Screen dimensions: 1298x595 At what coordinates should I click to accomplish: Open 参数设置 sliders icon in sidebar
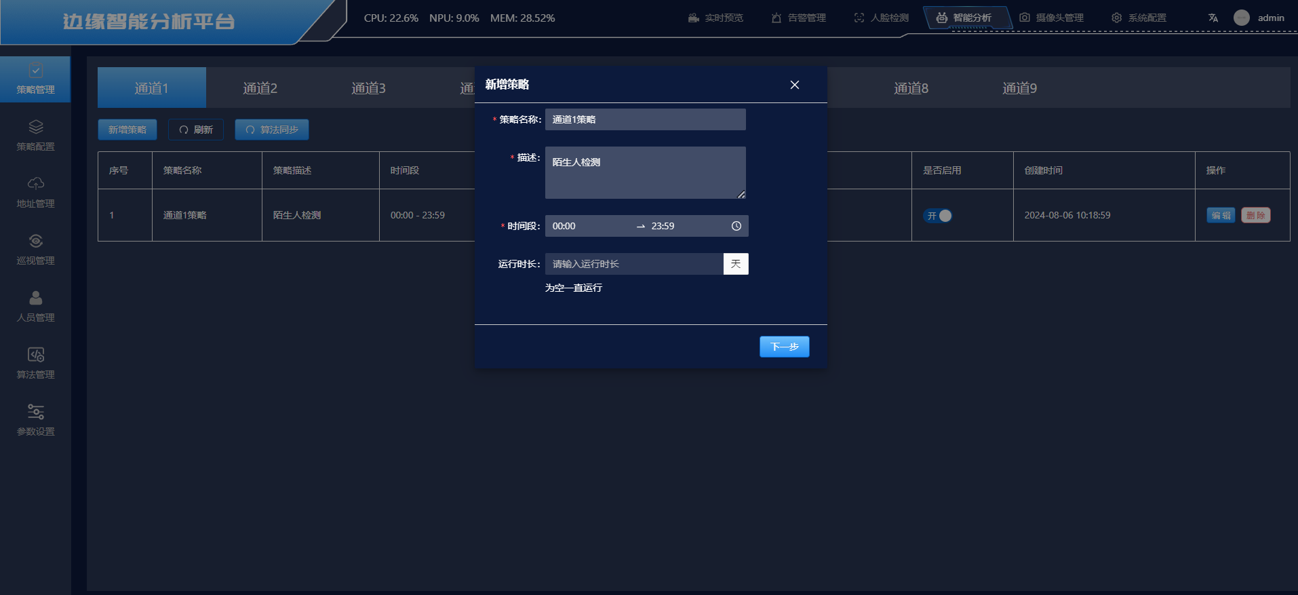click(35, 412)
